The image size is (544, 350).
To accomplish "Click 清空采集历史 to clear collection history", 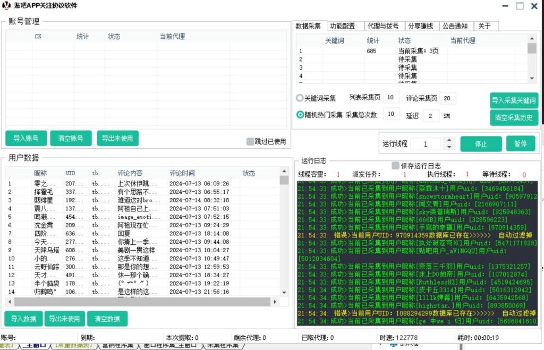I will click(x=513, y=117).
